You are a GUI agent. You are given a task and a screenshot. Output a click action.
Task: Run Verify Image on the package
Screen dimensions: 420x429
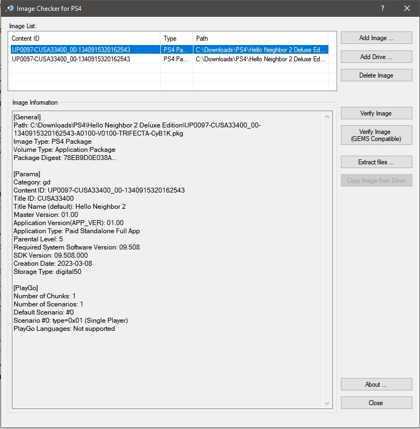point(376,113)
